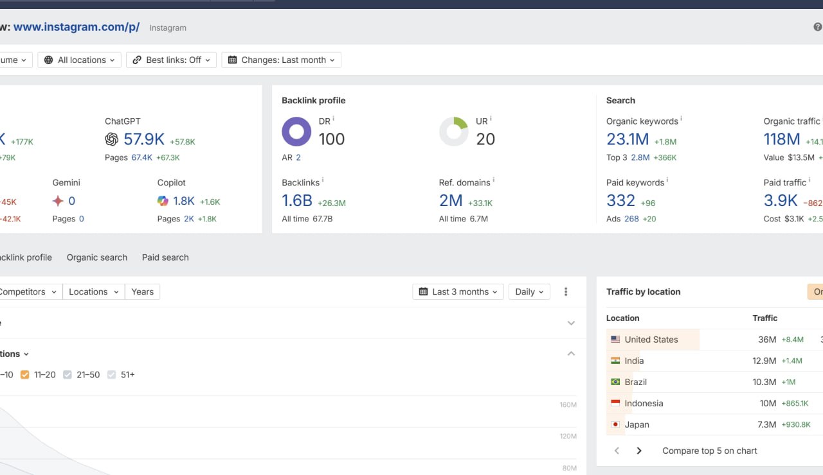The width and height of the screenshot is (823, 475).
Task: Toggle the 11–20 positions checkbox
Action: point(25,375)
